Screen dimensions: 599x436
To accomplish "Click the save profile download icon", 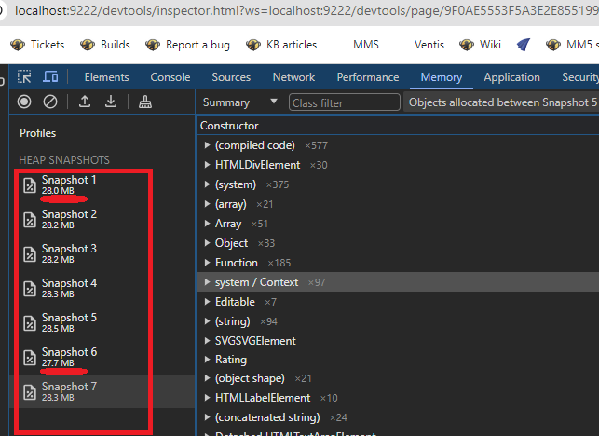I will pyautogui.click(x=111, y=102).
